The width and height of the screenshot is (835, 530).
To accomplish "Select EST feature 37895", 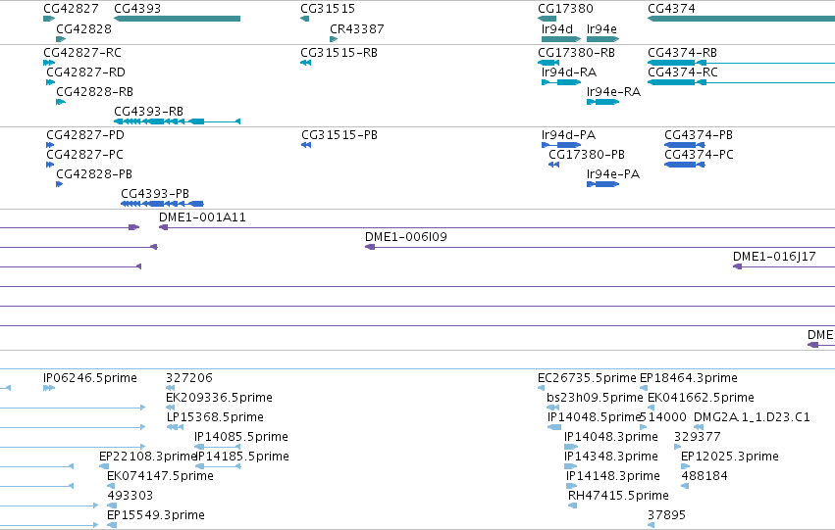I will (666, 515).
